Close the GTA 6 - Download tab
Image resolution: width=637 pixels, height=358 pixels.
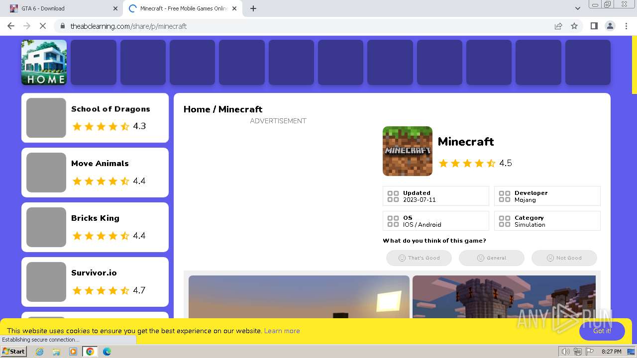[x=115, y=8]
